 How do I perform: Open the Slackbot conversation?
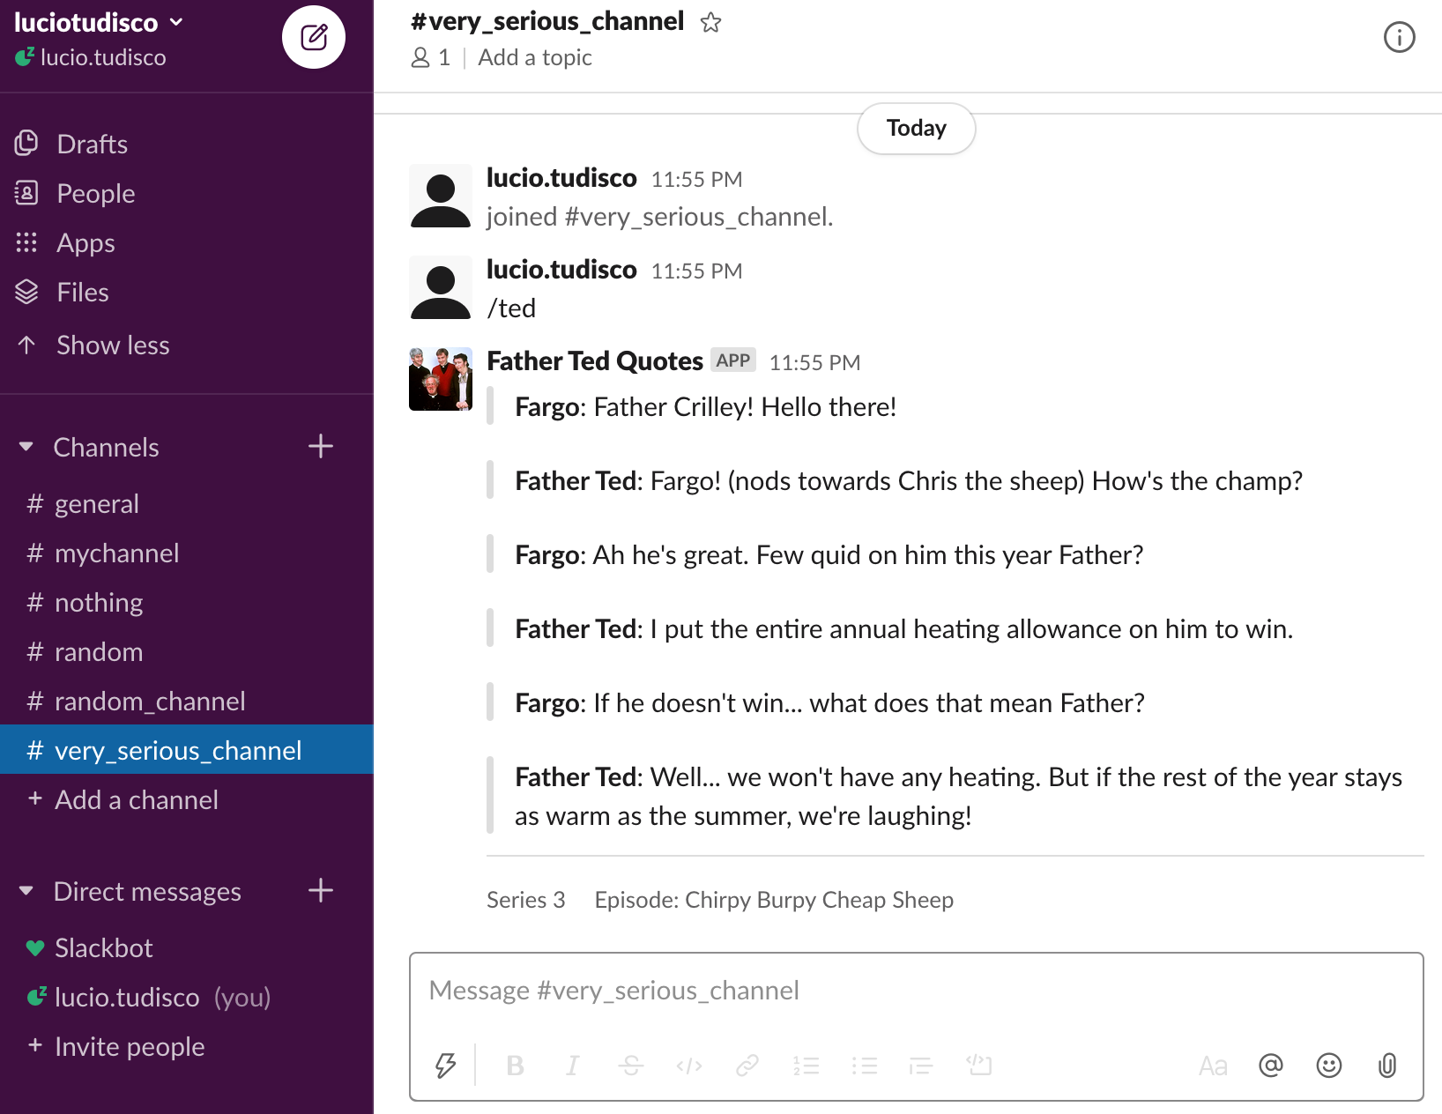pyautogui.click(x=103, y=947)
